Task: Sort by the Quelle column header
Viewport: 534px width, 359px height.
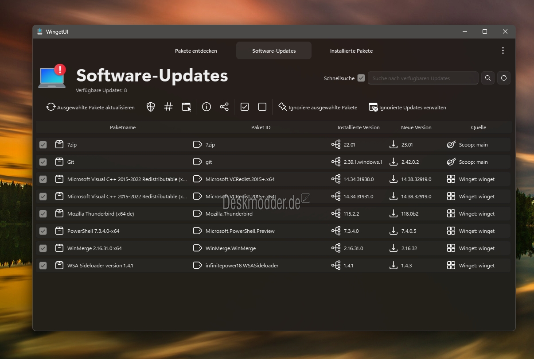Action: click(479, 127)
